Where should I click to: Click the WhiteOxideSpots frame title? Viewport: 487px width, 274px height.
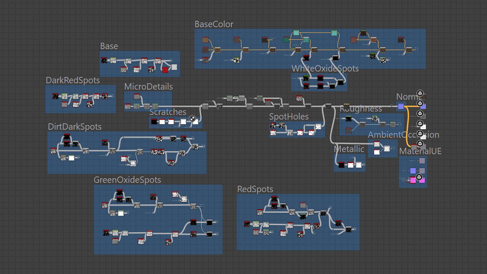(x=325, y=68)
